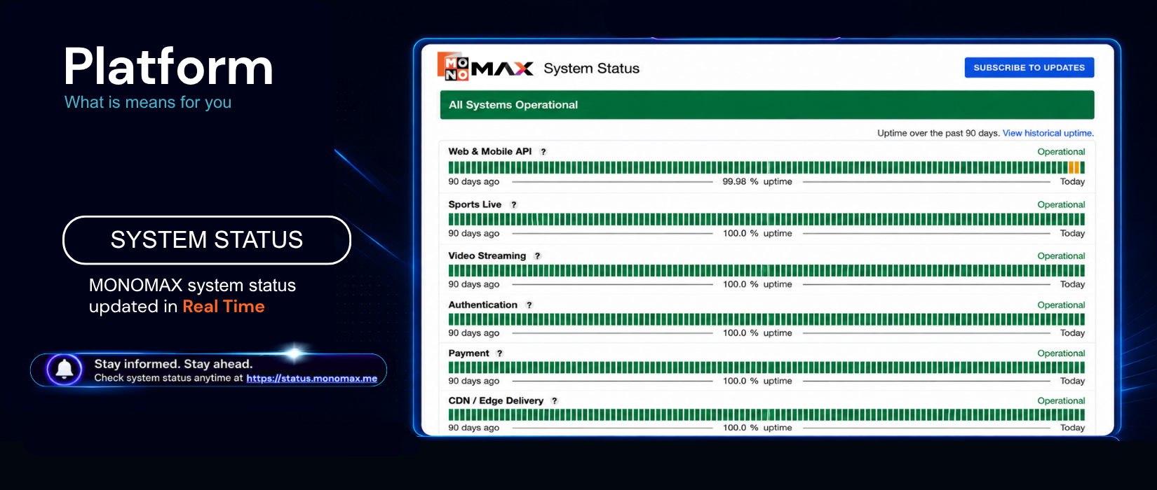Click the 99.98 % uptime value

point(757,181)
